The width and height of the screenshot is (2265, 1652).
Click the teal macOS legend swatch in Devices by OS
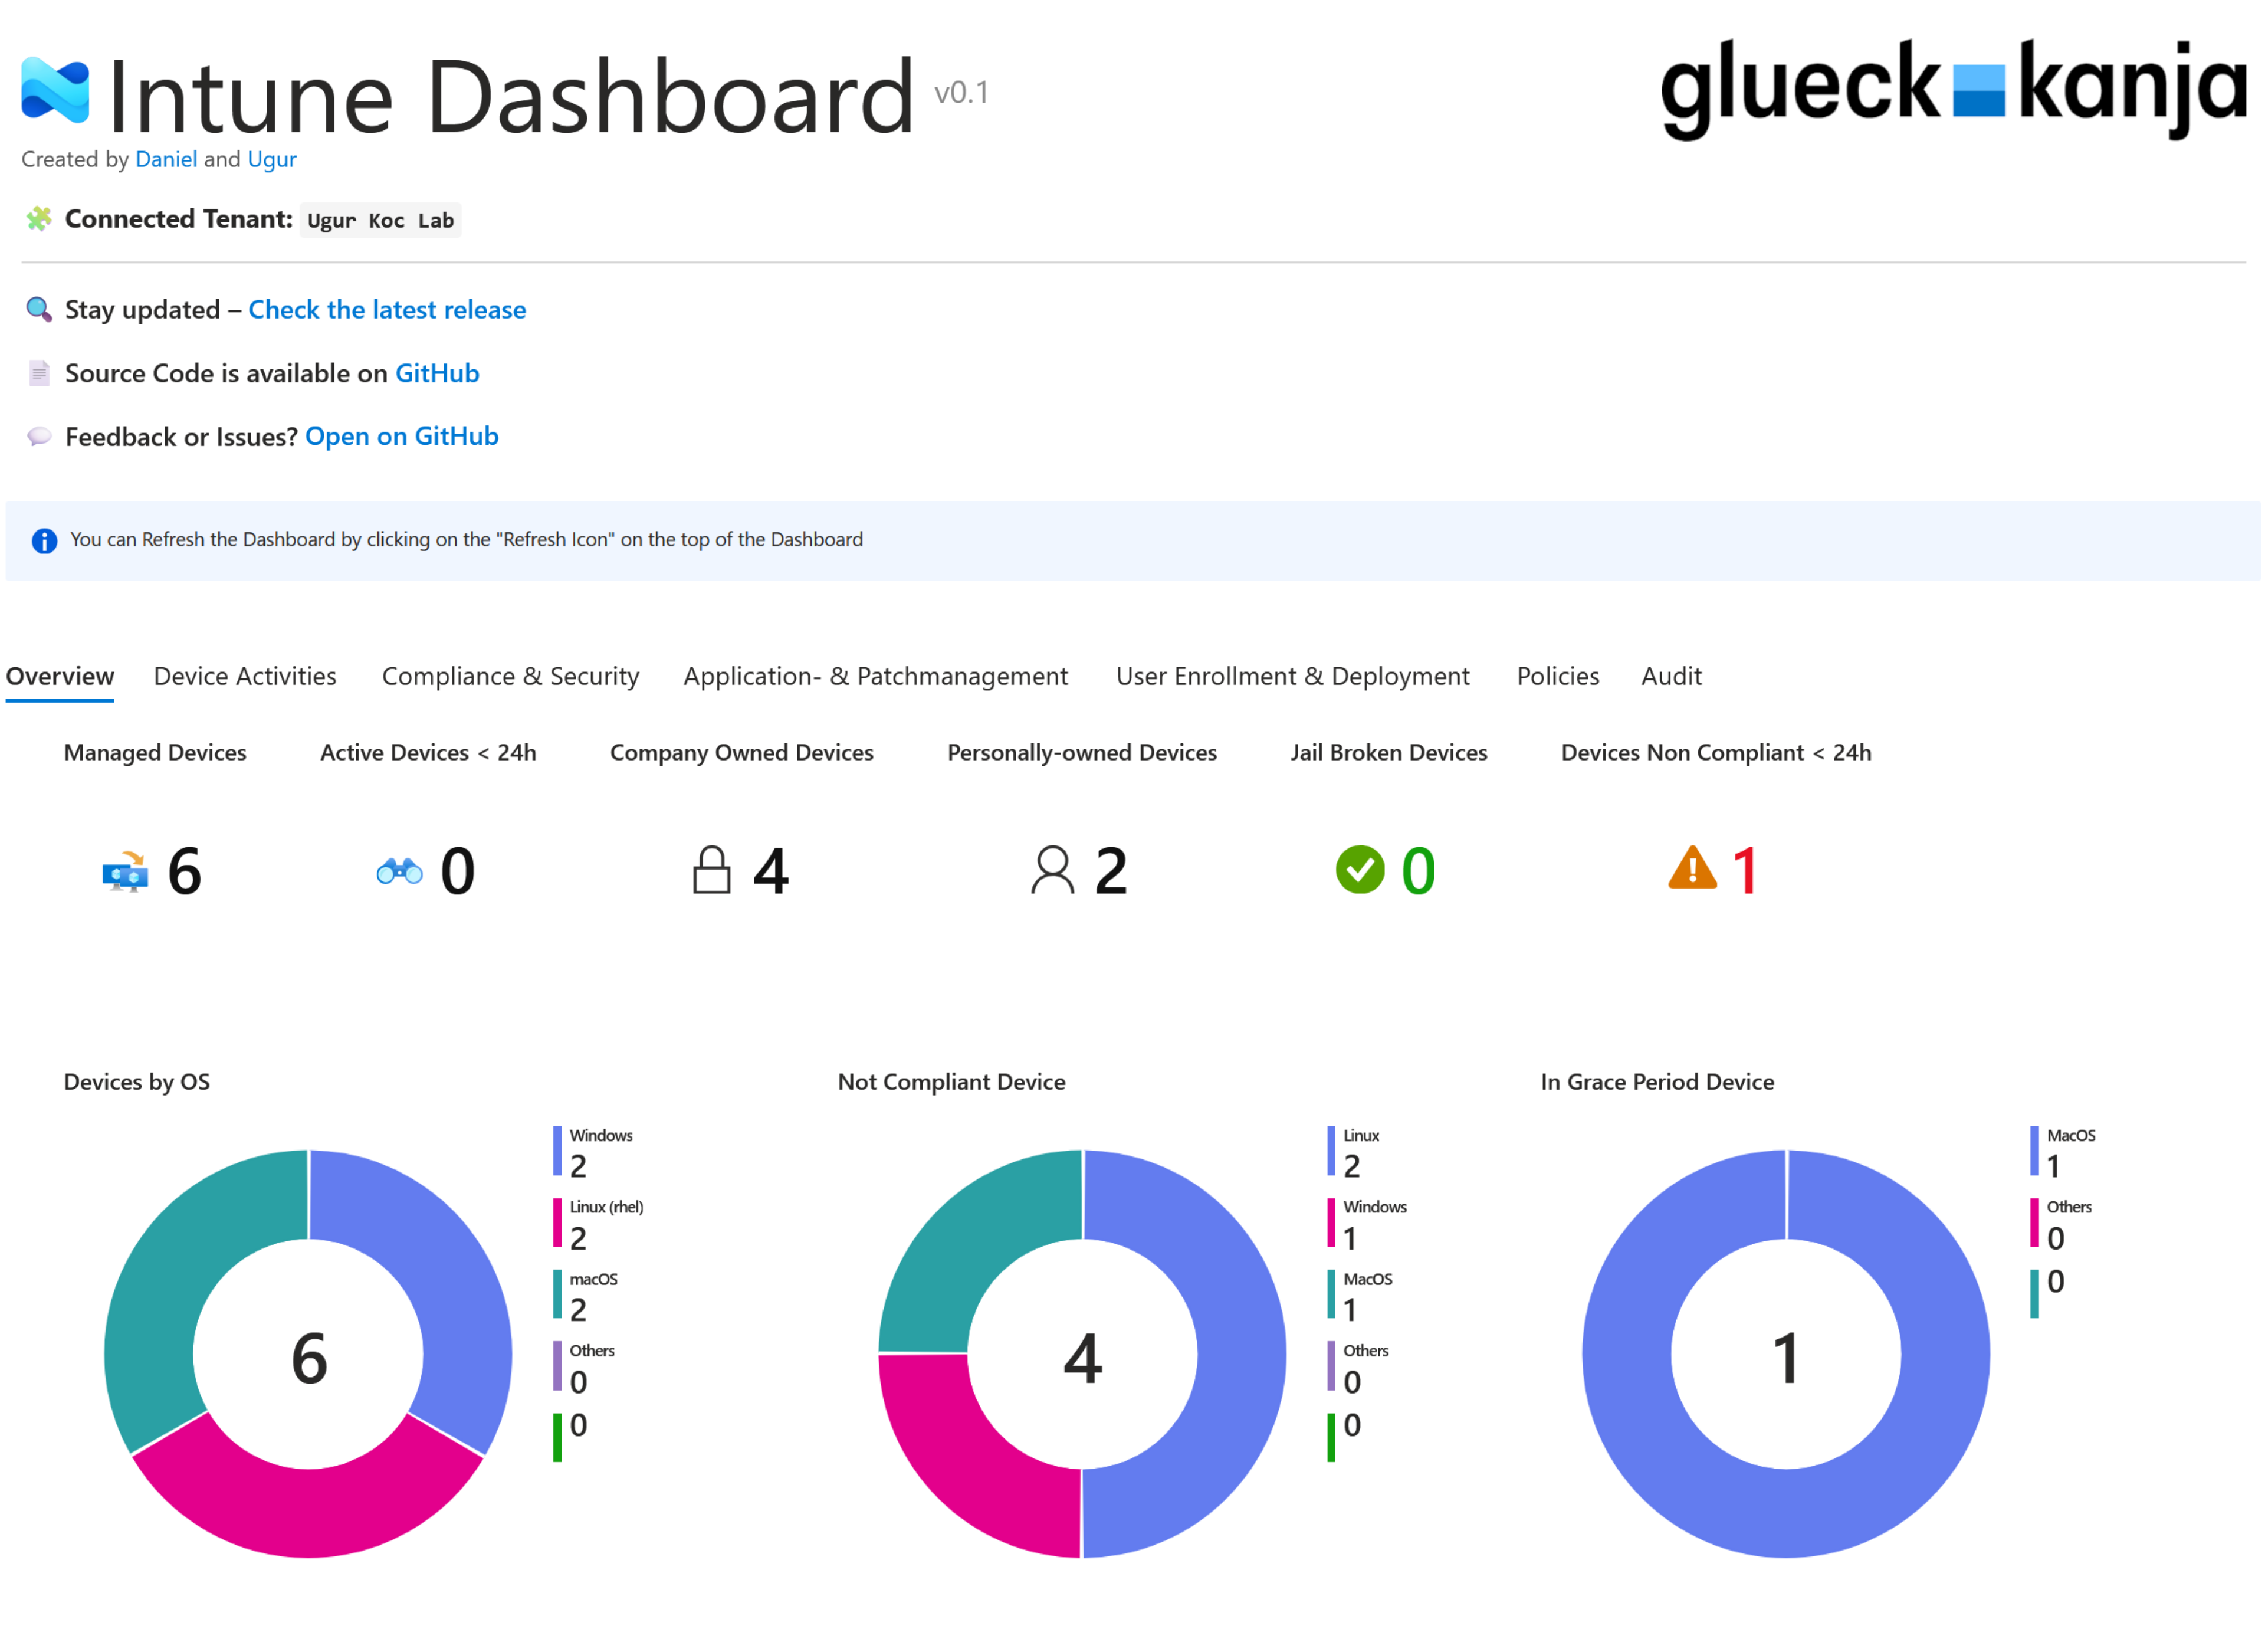(557, 1294)
